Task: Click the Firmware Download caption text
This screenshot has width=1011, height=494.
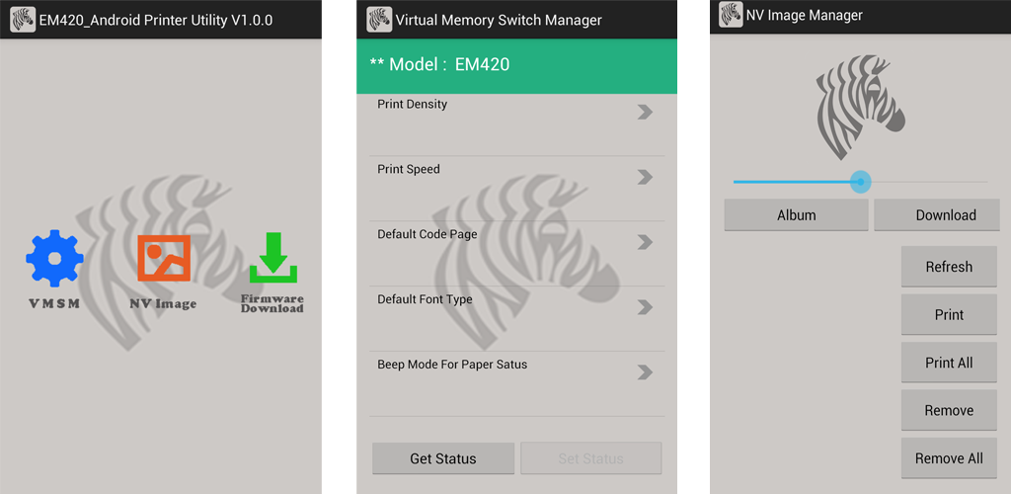Action: [x=272, y=303]
